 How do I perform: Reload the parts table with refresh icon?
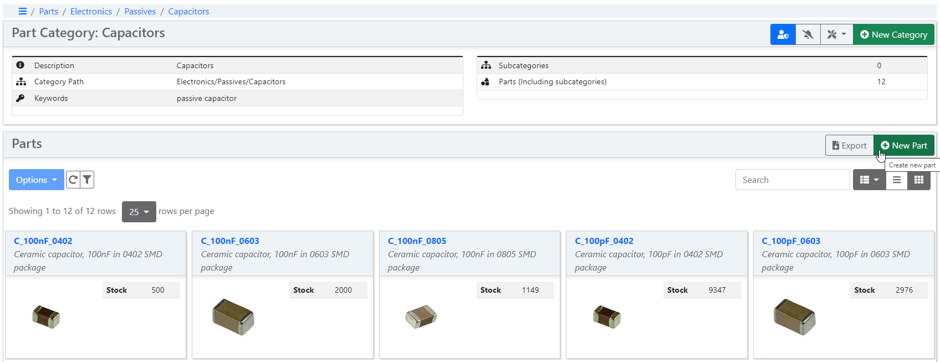pos(73,180)
